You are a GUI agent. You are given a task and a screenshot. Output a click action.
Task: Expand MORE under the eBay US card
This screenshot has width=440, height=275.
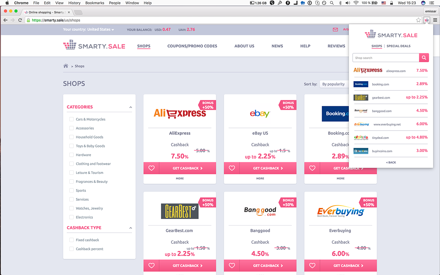260,179
